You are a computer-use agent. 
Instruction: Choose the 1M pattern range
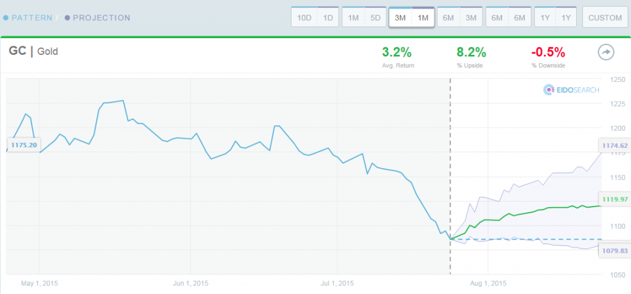click(x=353, y=17)
